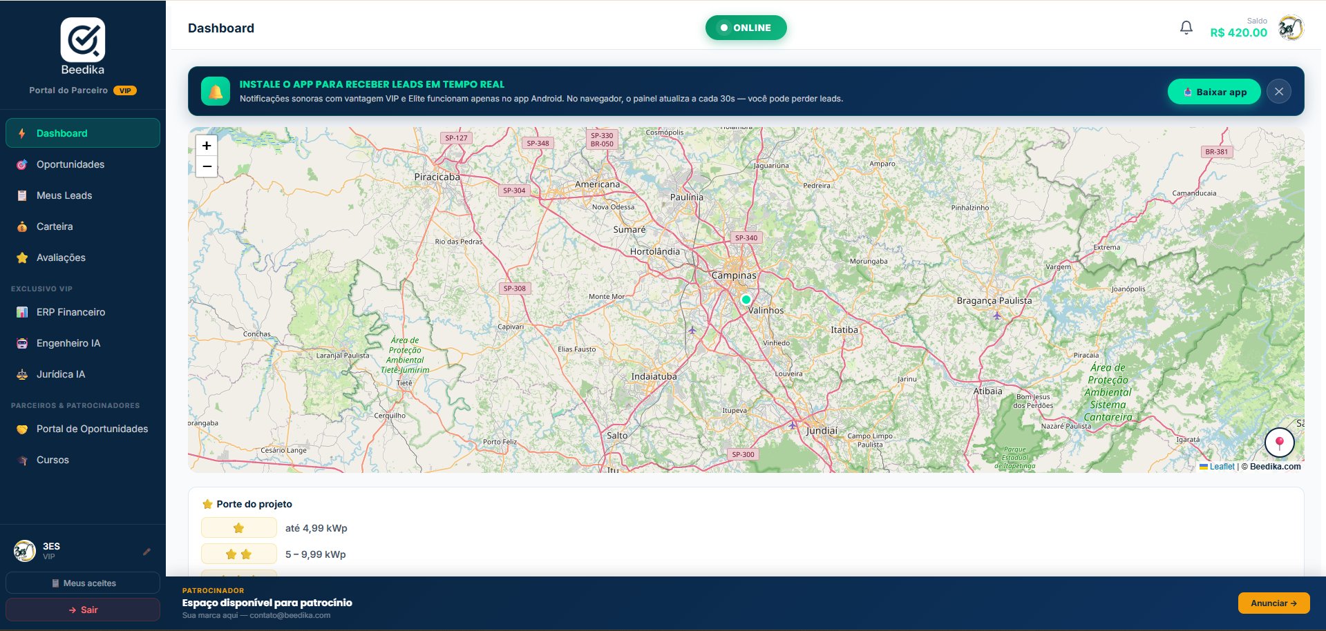This screenshot has height=631, width=1326.
Task: Toggle the ONLINE status pill
Action: pyautogui.click(x=746, y=28)
